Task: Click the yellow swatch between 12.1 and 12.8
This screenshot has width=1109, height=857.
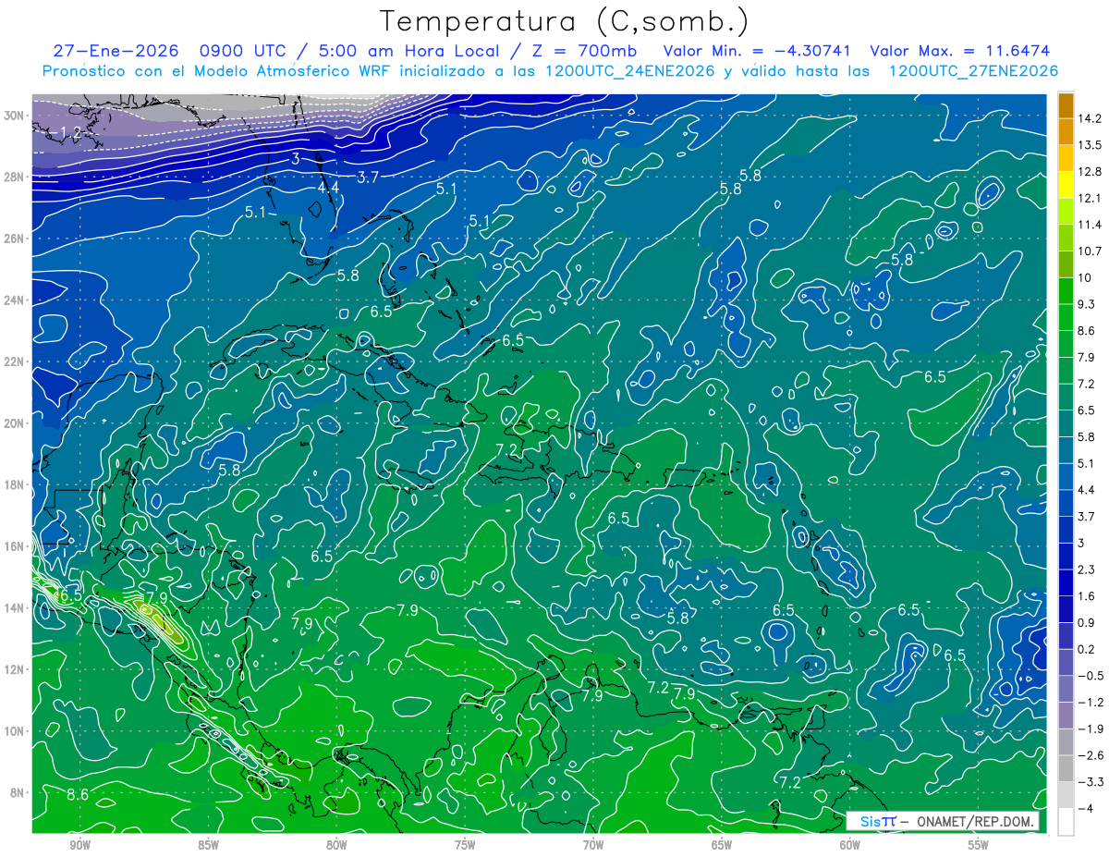Action: [x=1066, y=184]
